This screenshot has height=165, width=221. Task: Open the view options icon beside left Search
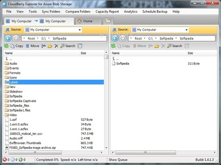tap(80, 46)
